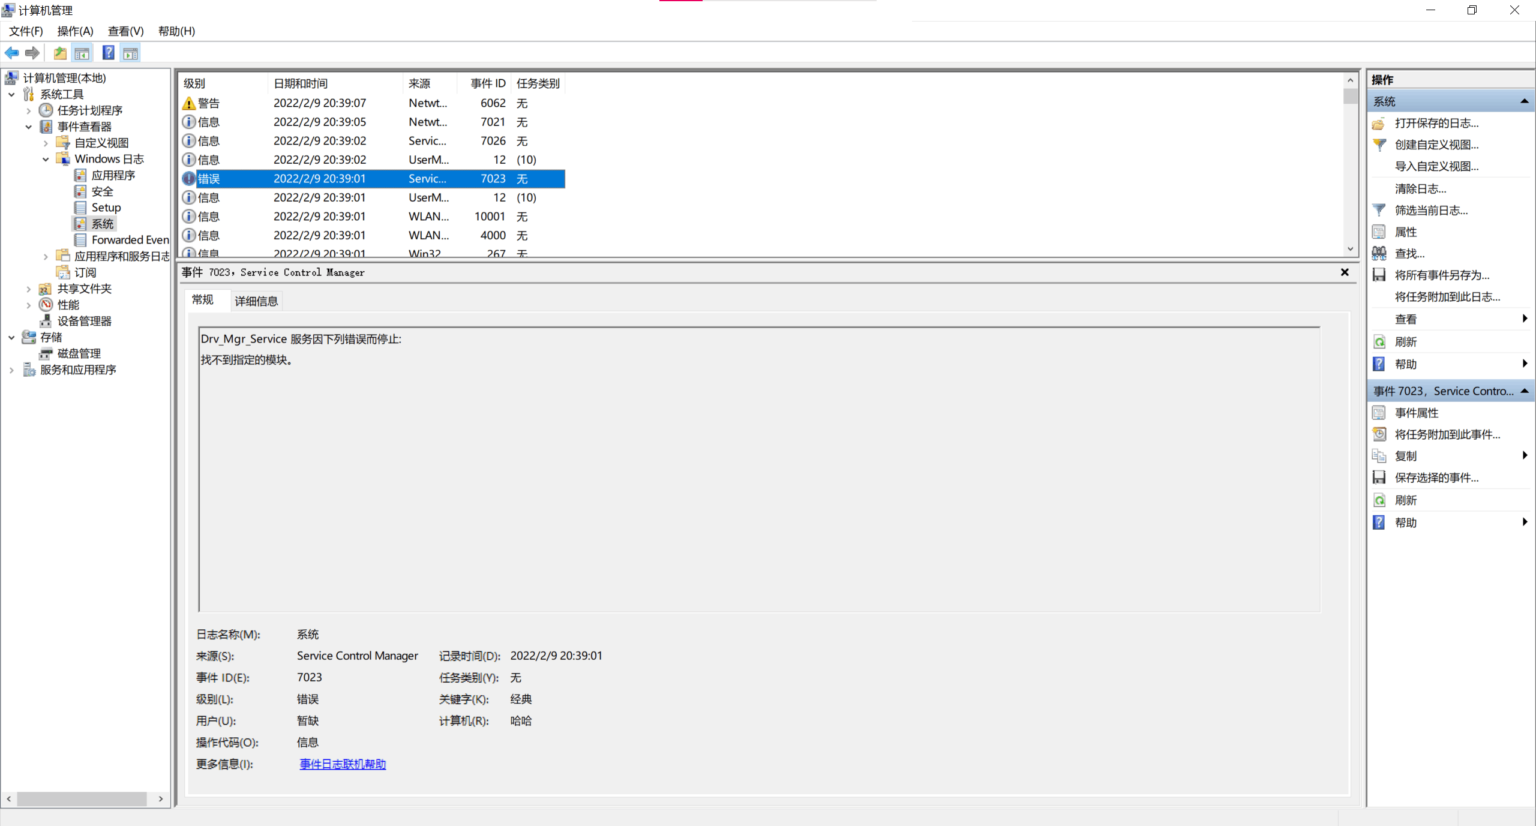Select the Security (安全) log

(103, 191)
